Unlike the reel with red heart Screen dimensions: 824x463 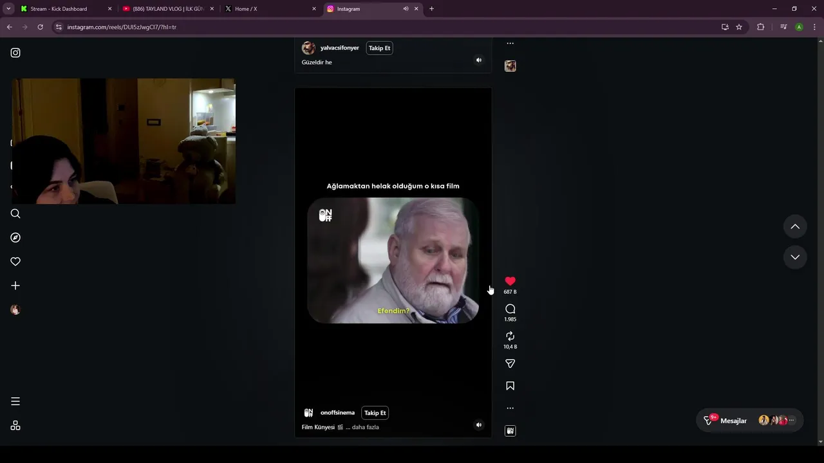[x=510, y=281]
